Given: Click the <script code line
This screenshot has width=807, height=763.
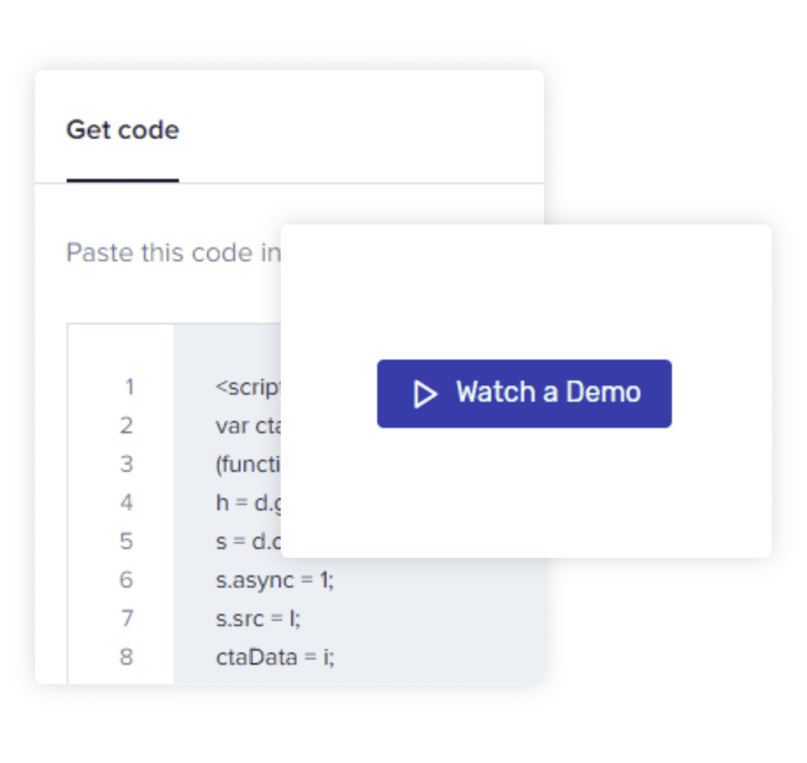Looking at the screenshot, I should point(248,388).
